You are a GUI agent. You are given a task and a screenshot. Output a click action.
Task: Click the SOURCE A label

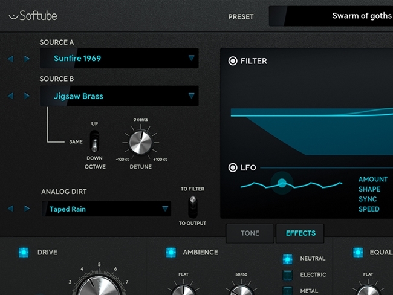tap(57, 42)
